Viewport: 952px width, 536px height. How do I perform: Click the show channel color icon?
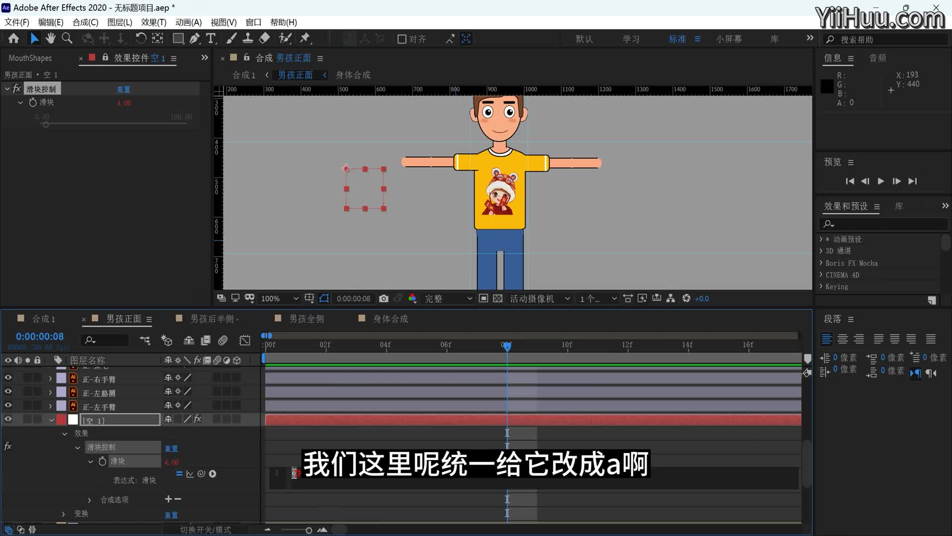pos(412,298)
